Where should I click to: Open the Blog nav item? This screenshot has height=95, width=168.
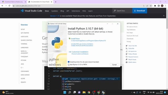[62, 11]
